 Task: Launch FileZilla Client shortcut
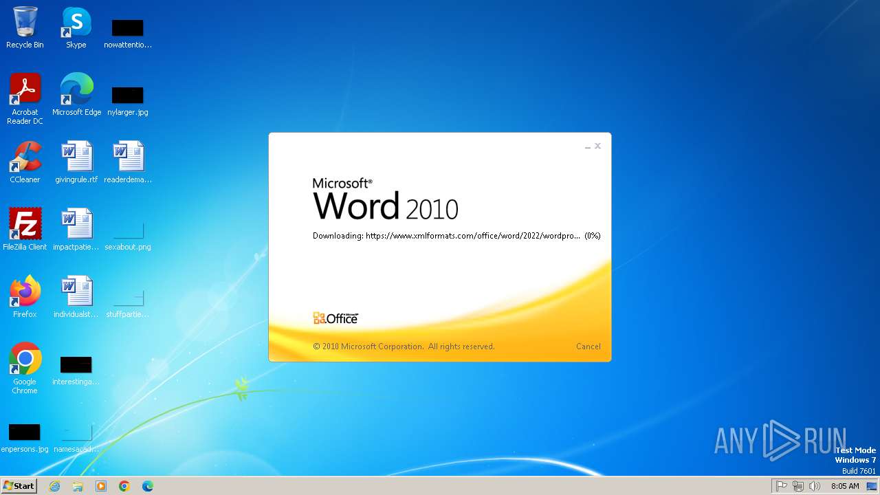tap(25, 230)
